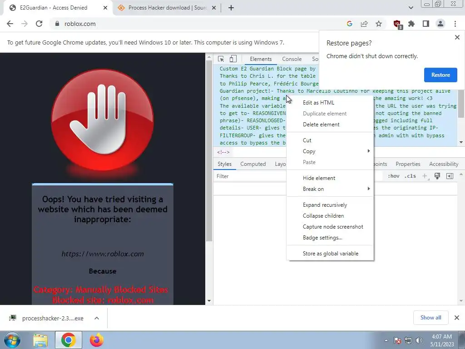Screen dimensions: 465x349
Task: Launch Firefox from the taskbar
Action: [97, 340]
